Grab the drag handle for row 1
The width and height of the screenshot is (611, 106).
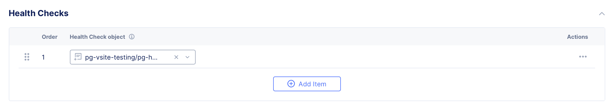click(x=27, y=57)
